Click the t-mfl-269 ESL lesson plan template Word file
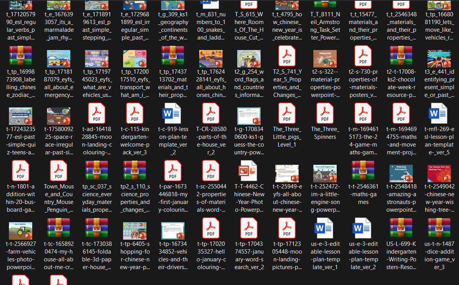This screenshot has width=459, height=285. click(439, 114)
